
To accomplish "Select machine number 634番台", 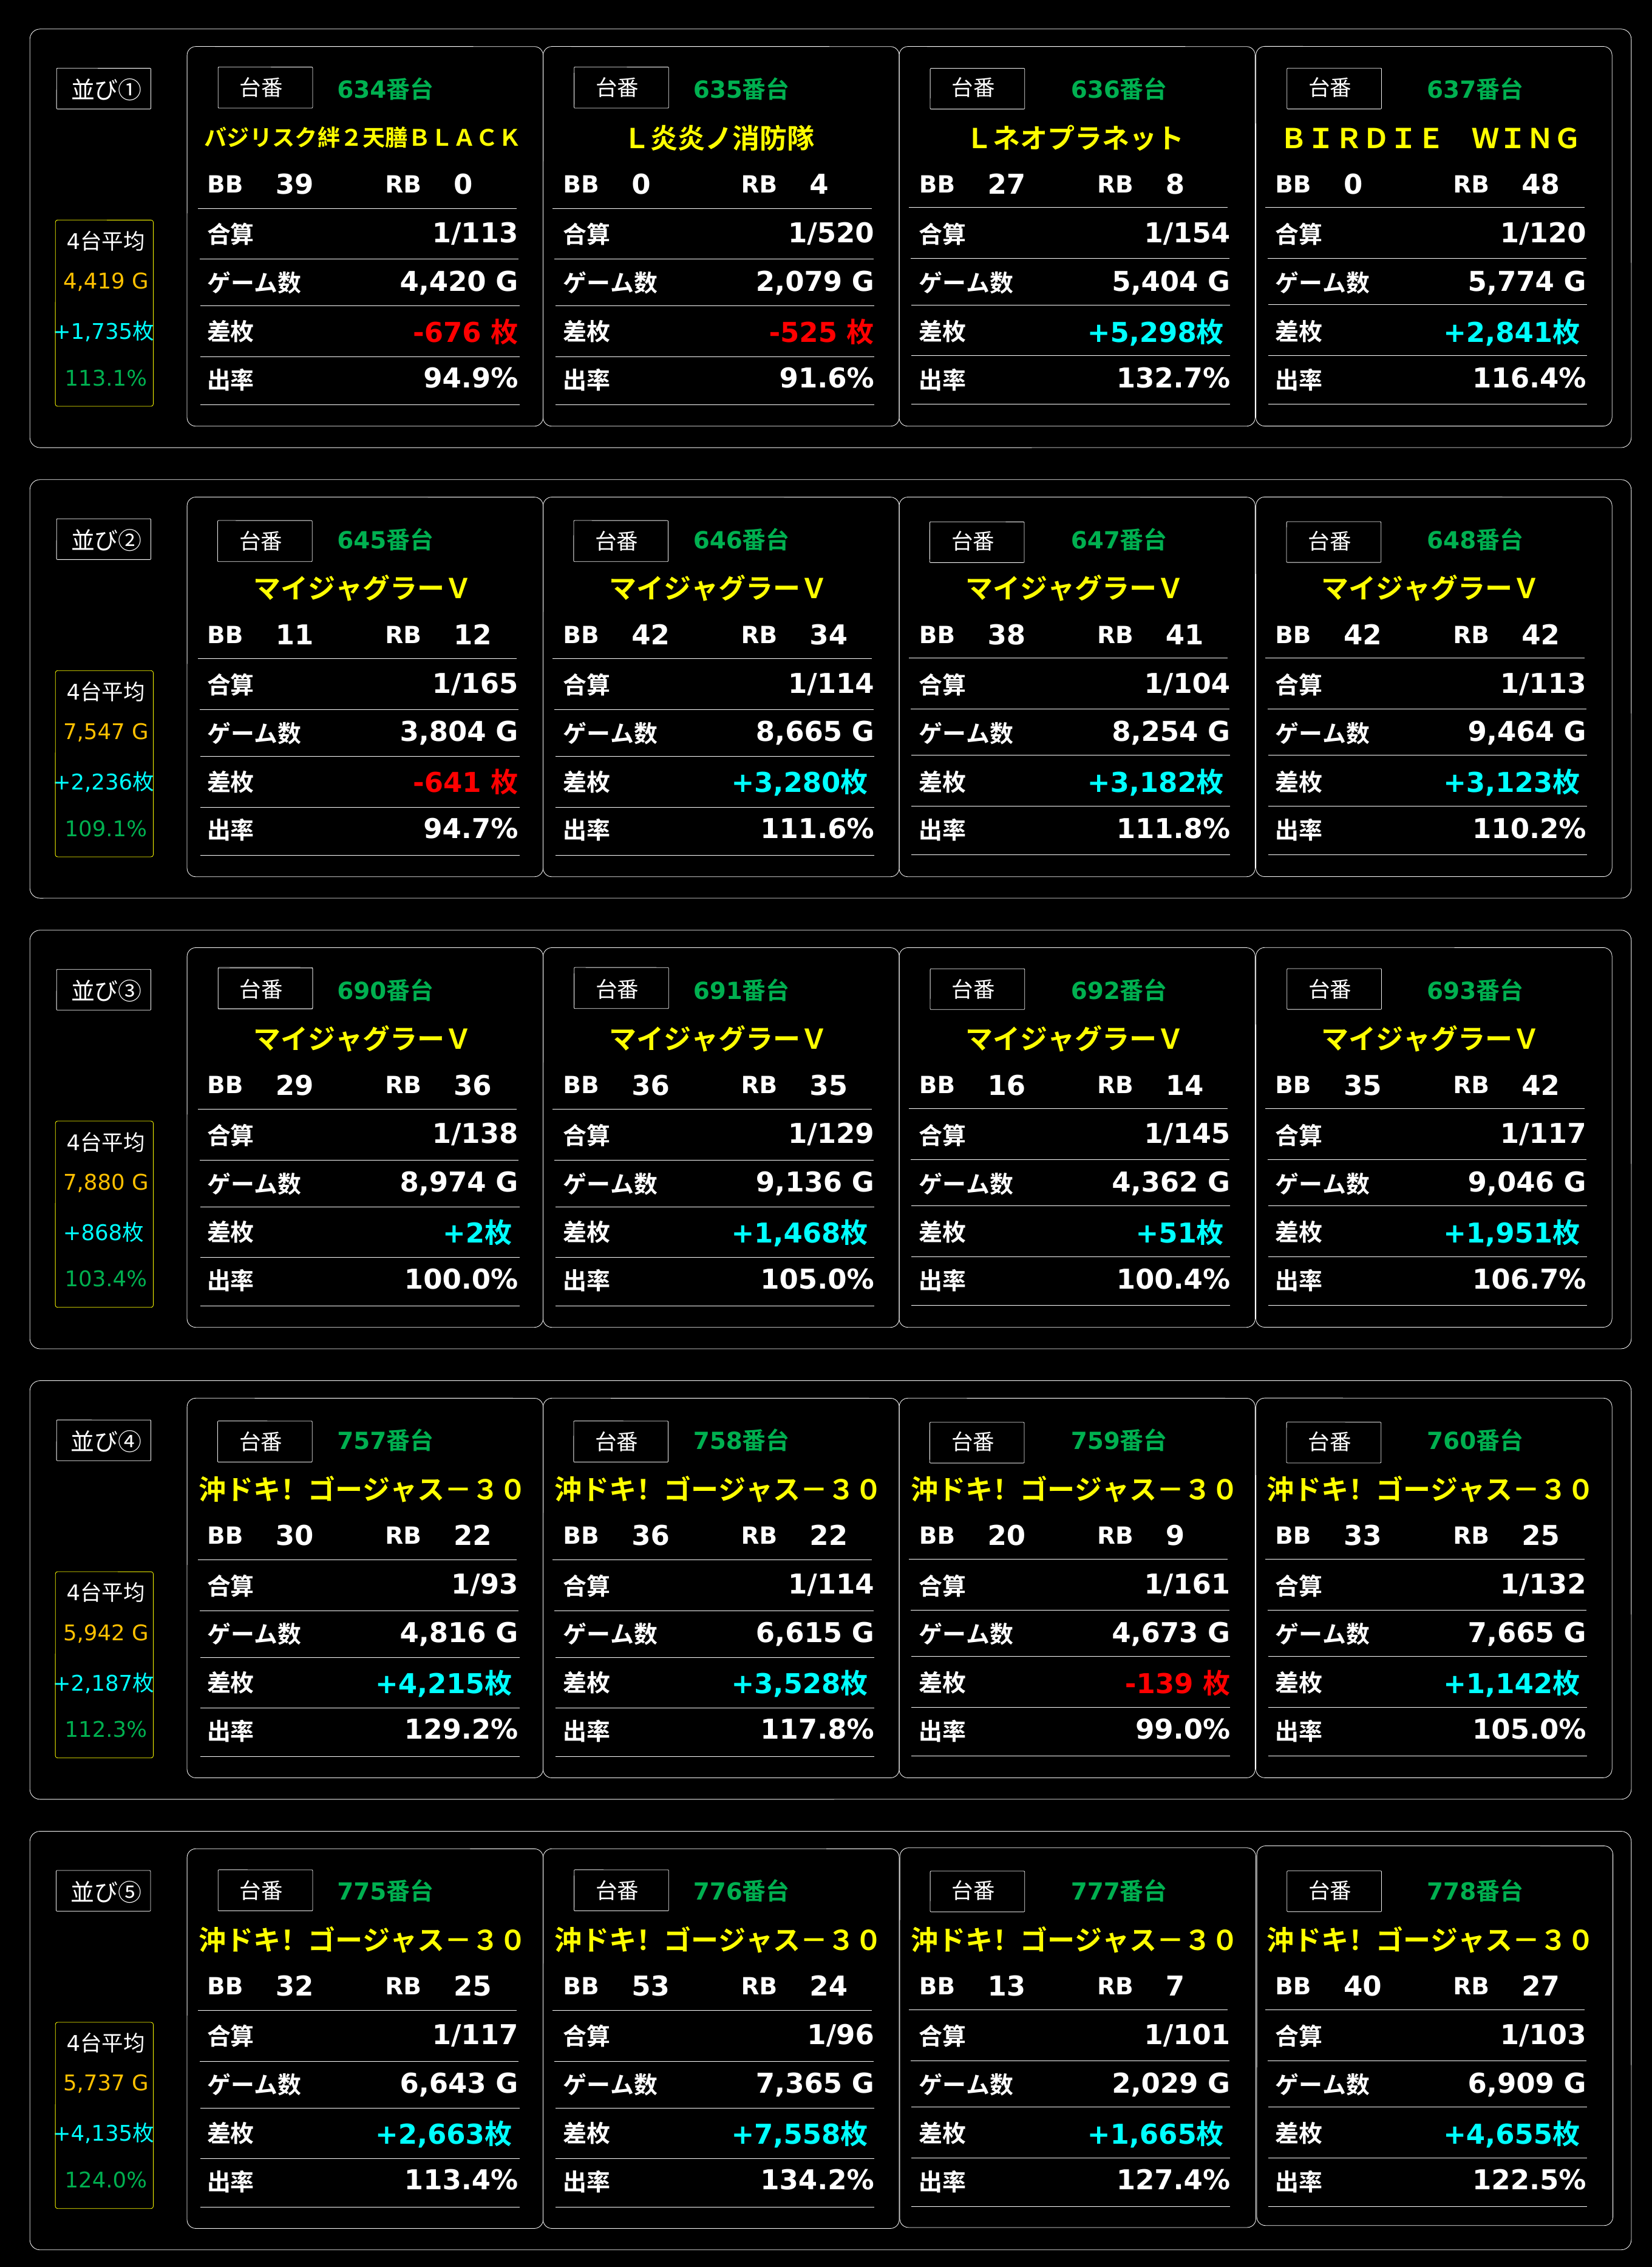I will (x=385, y=90).
